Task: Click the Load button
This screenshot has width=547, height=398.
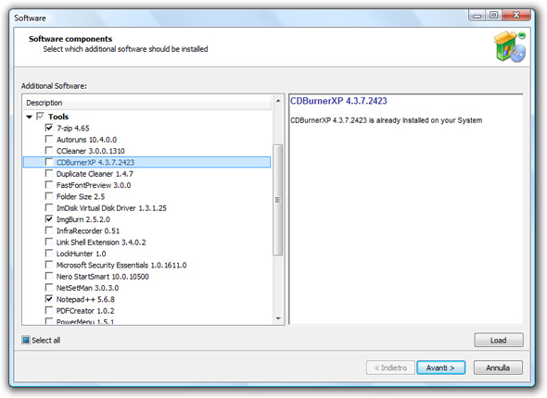Action: 499,341
